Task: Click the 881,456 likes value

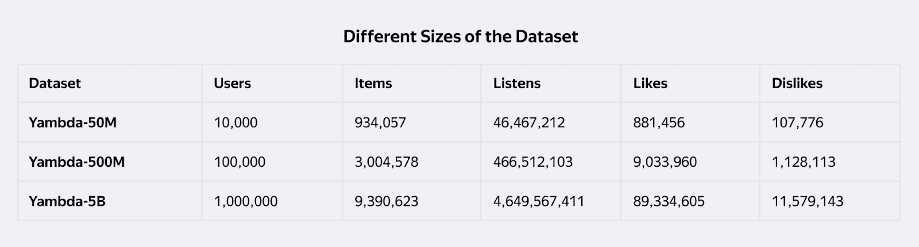Action: pos(658,123)
